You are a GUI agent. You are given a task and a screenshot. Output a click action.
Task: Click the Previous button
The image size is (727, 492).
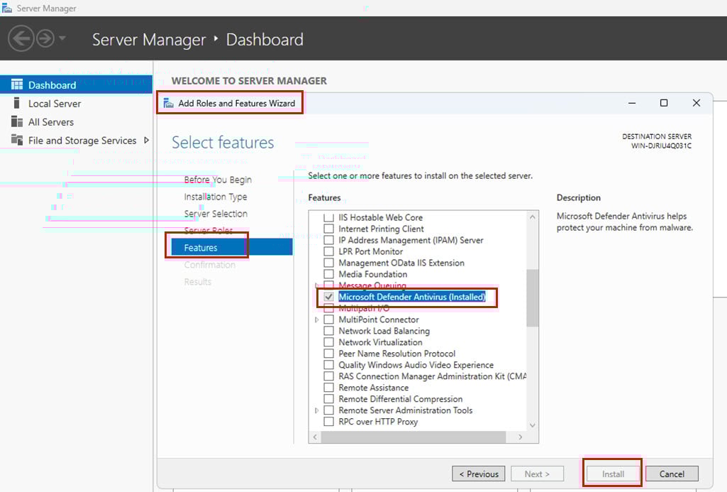[x=479, y=474]
